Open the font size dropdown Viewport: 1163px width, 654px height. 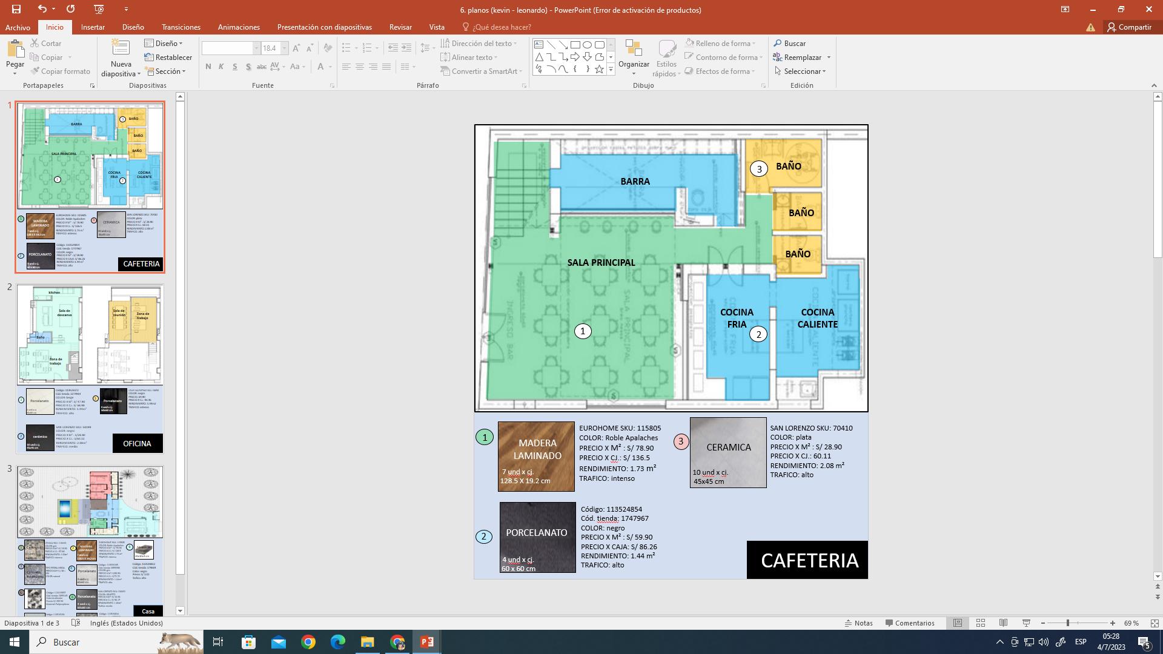(284, 48)
